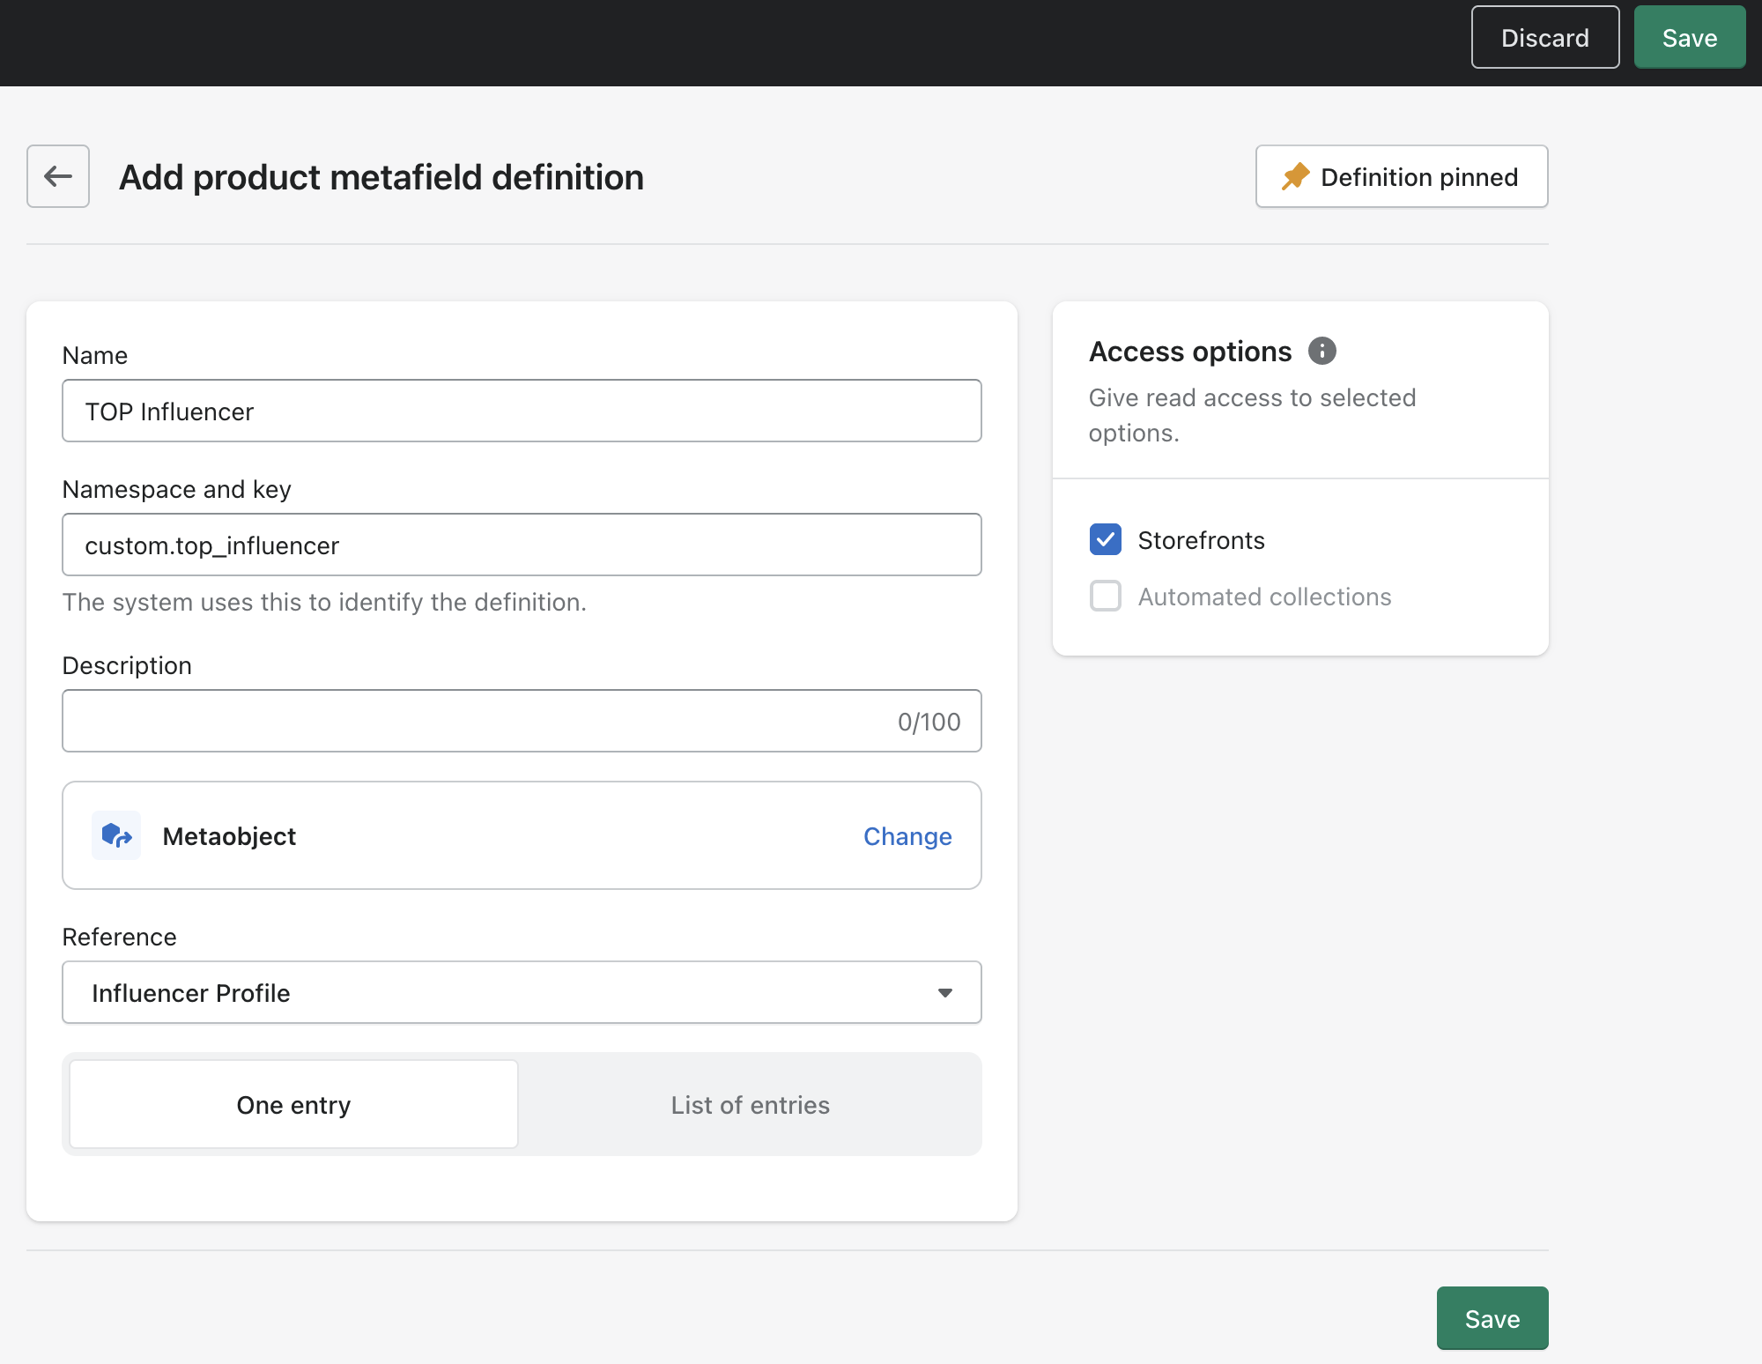
Task: Click the Access options info icon
Action: tap(1321, 351)
